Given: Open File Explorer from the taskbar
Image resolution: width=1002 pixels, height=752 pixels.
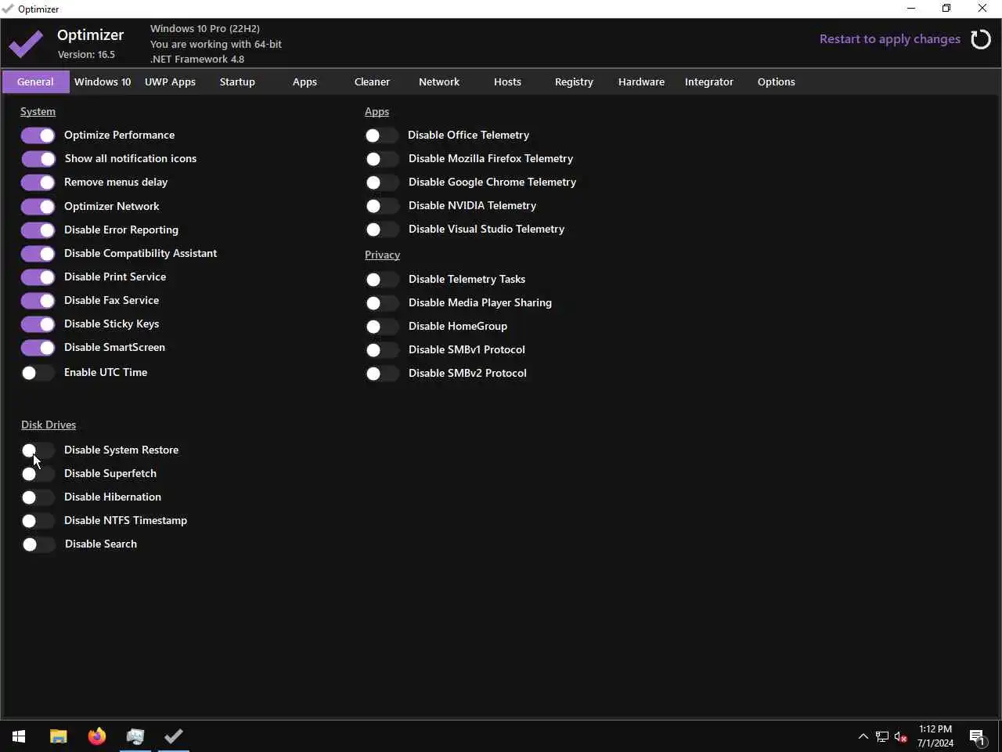Looking at the screenshot, I should pyautogui.click(x=59, y=736).
